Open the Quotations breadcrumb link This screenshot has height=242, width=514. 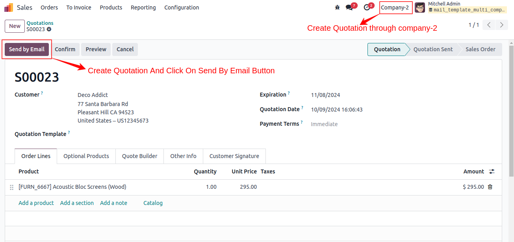click(x=40, y=23)
